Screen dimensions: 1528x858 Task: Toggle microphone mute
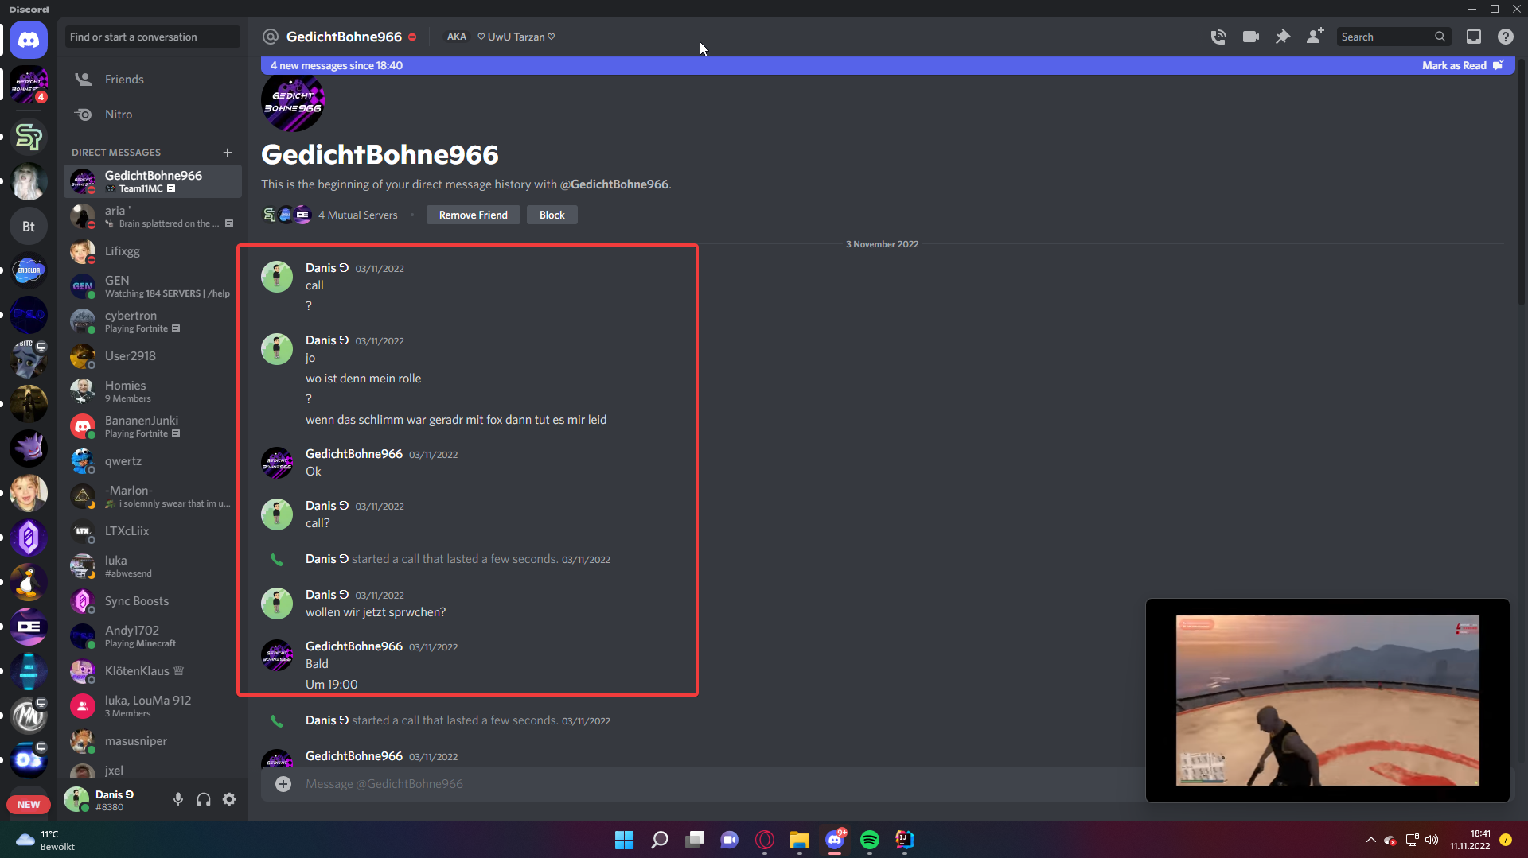pos(178,799)
